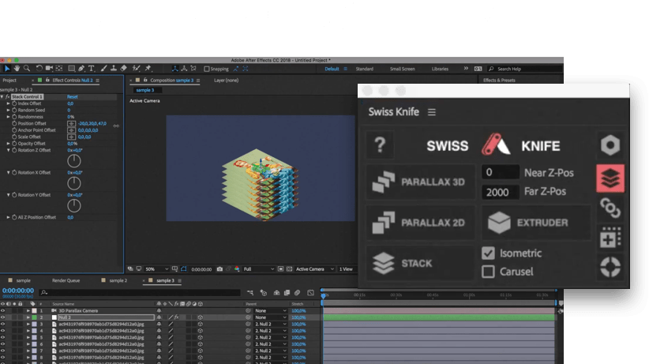The height and width of the screenshot is (364, 649).
Task: Select the Unified Camera tool
Action: coord(49,69)
